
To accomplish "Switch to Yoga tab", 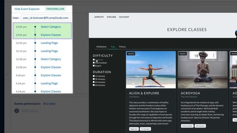I will click(113, 47).
